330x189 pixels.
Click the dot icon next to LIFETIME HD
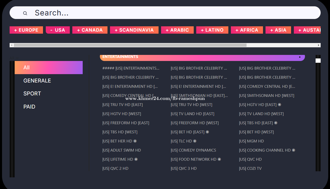pos(136,159)
